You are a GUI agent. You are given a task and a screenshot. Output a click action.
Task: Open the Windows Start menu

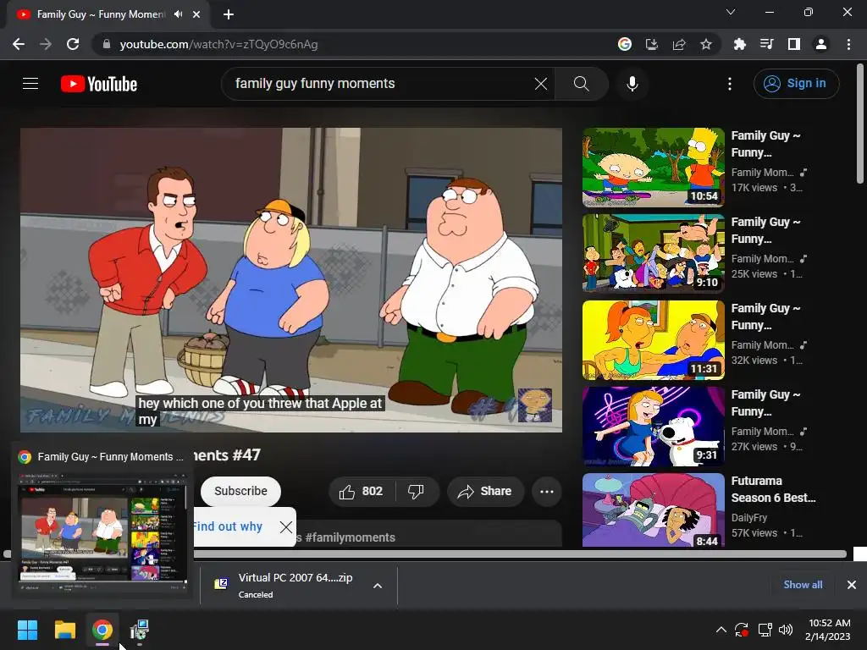pos(27,630)
